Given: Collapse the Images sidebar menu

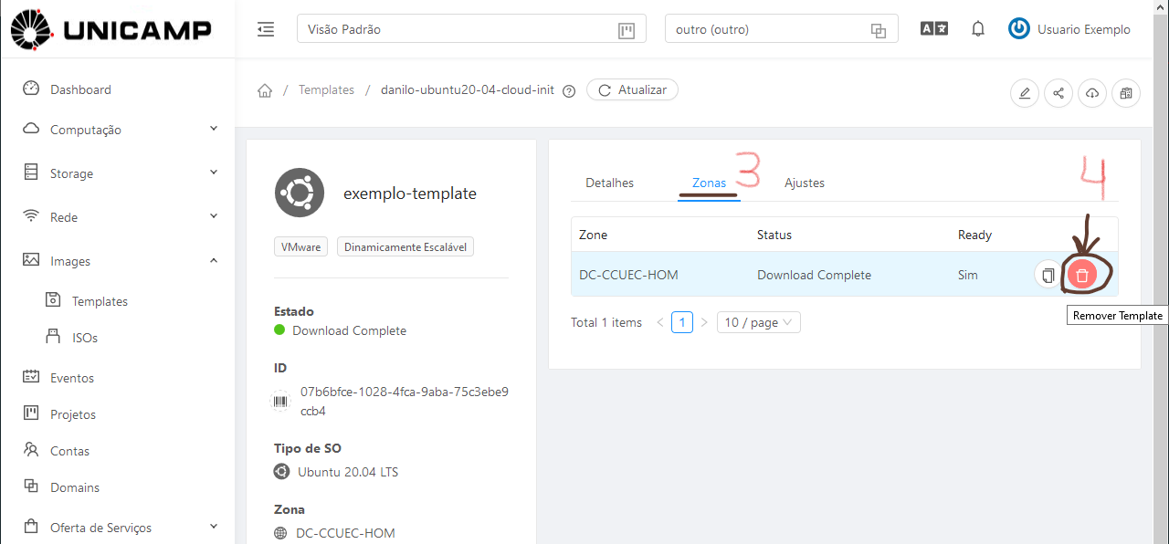Looking at the screenshot, I should (121, 261).
